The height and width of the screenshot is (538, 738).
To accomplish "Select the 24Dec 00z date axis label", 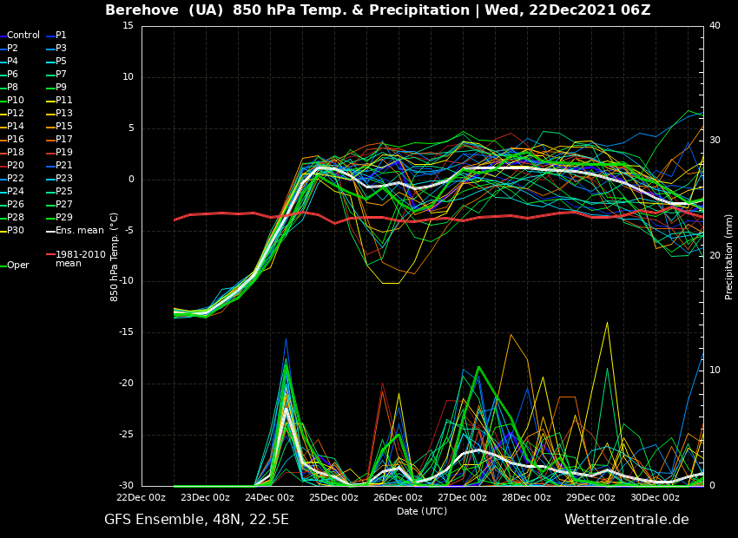I will point(269,498).
